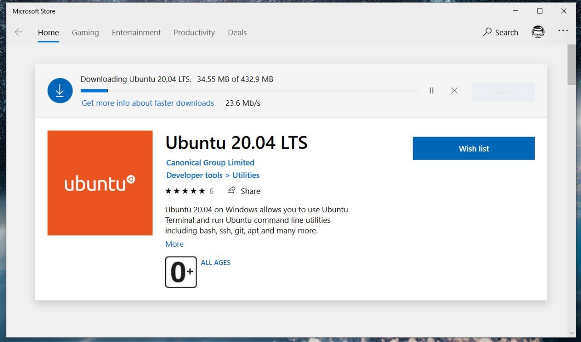Open the ALL AGES rating link
Image resolution: width=581 pixels, height=342 pixels.
click(x=216, y=262)
